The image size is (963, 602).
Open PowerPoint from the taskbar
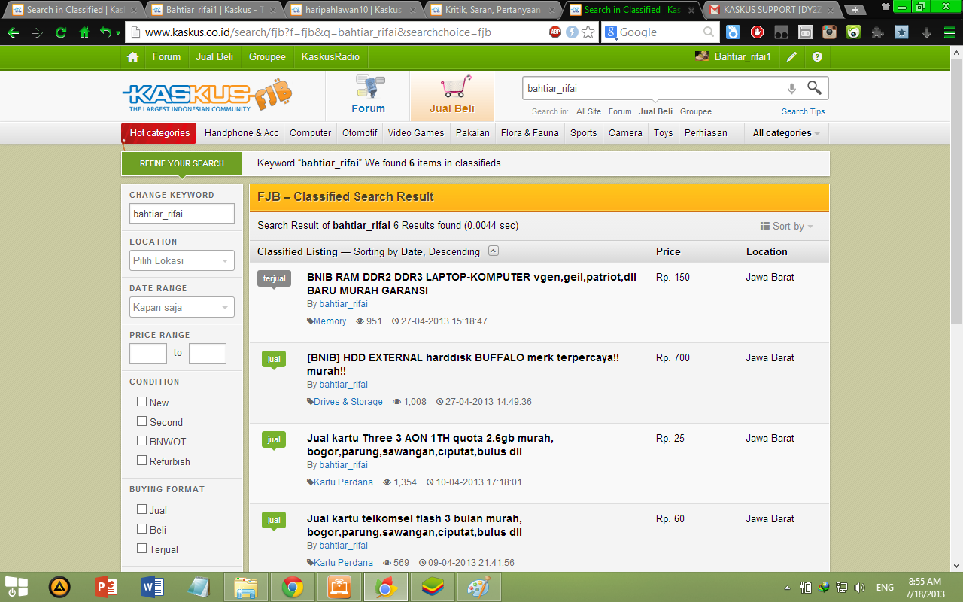coord(106,587)
